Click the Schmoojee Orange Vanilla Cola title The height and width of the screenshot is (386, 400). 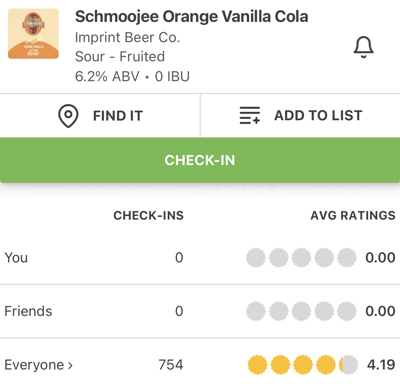coord(192,17)
